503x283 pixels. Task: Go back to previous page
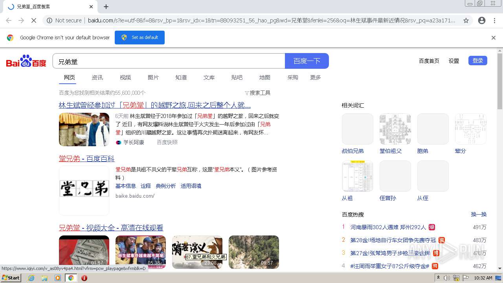coord(9,20)
